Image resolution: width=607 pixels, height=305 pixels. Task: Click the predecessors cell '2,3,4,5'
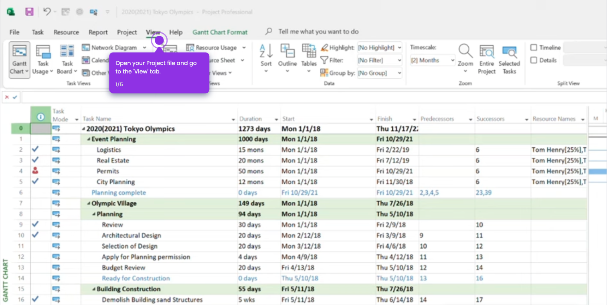pyautogui.click(x=447, y=193)
